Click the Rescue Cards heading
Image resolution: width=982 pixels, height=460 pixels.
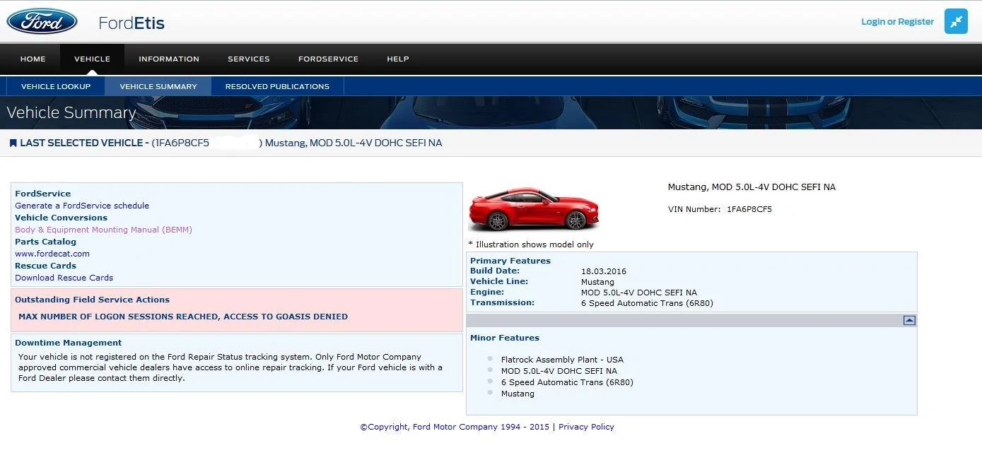(x=45, y=266)
